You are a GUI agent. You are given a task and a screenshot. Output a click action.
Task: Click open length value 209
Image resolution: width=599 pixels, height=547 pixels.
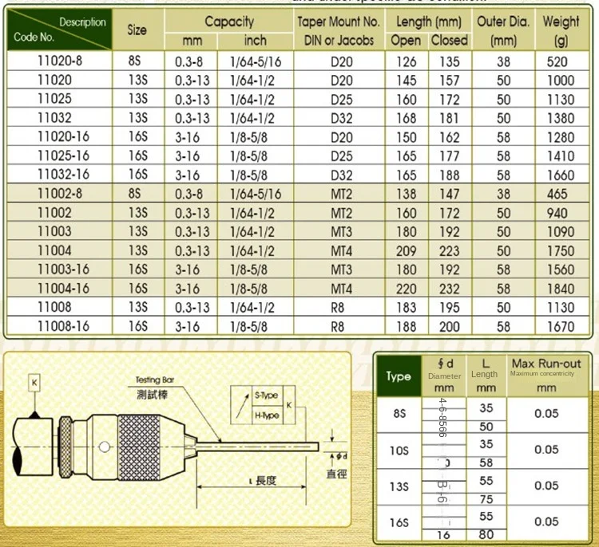pyautogui.click(x=406, y=251)
